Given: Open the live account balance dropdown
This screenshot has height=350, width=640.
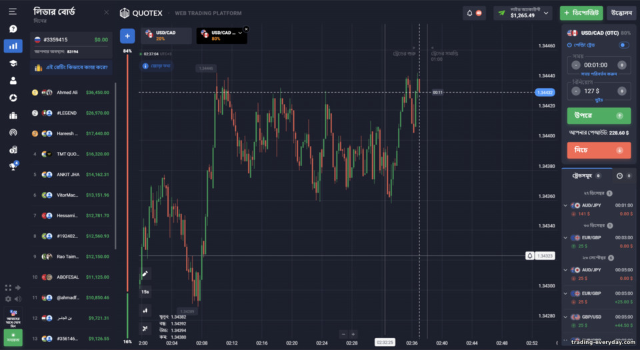Looking at the screenshot, I should point(523,13).
